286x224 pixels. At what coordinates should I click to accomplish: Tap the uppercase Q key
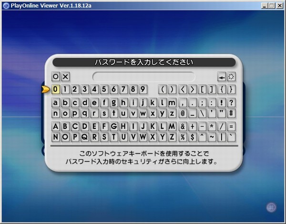tap(85, 137)
